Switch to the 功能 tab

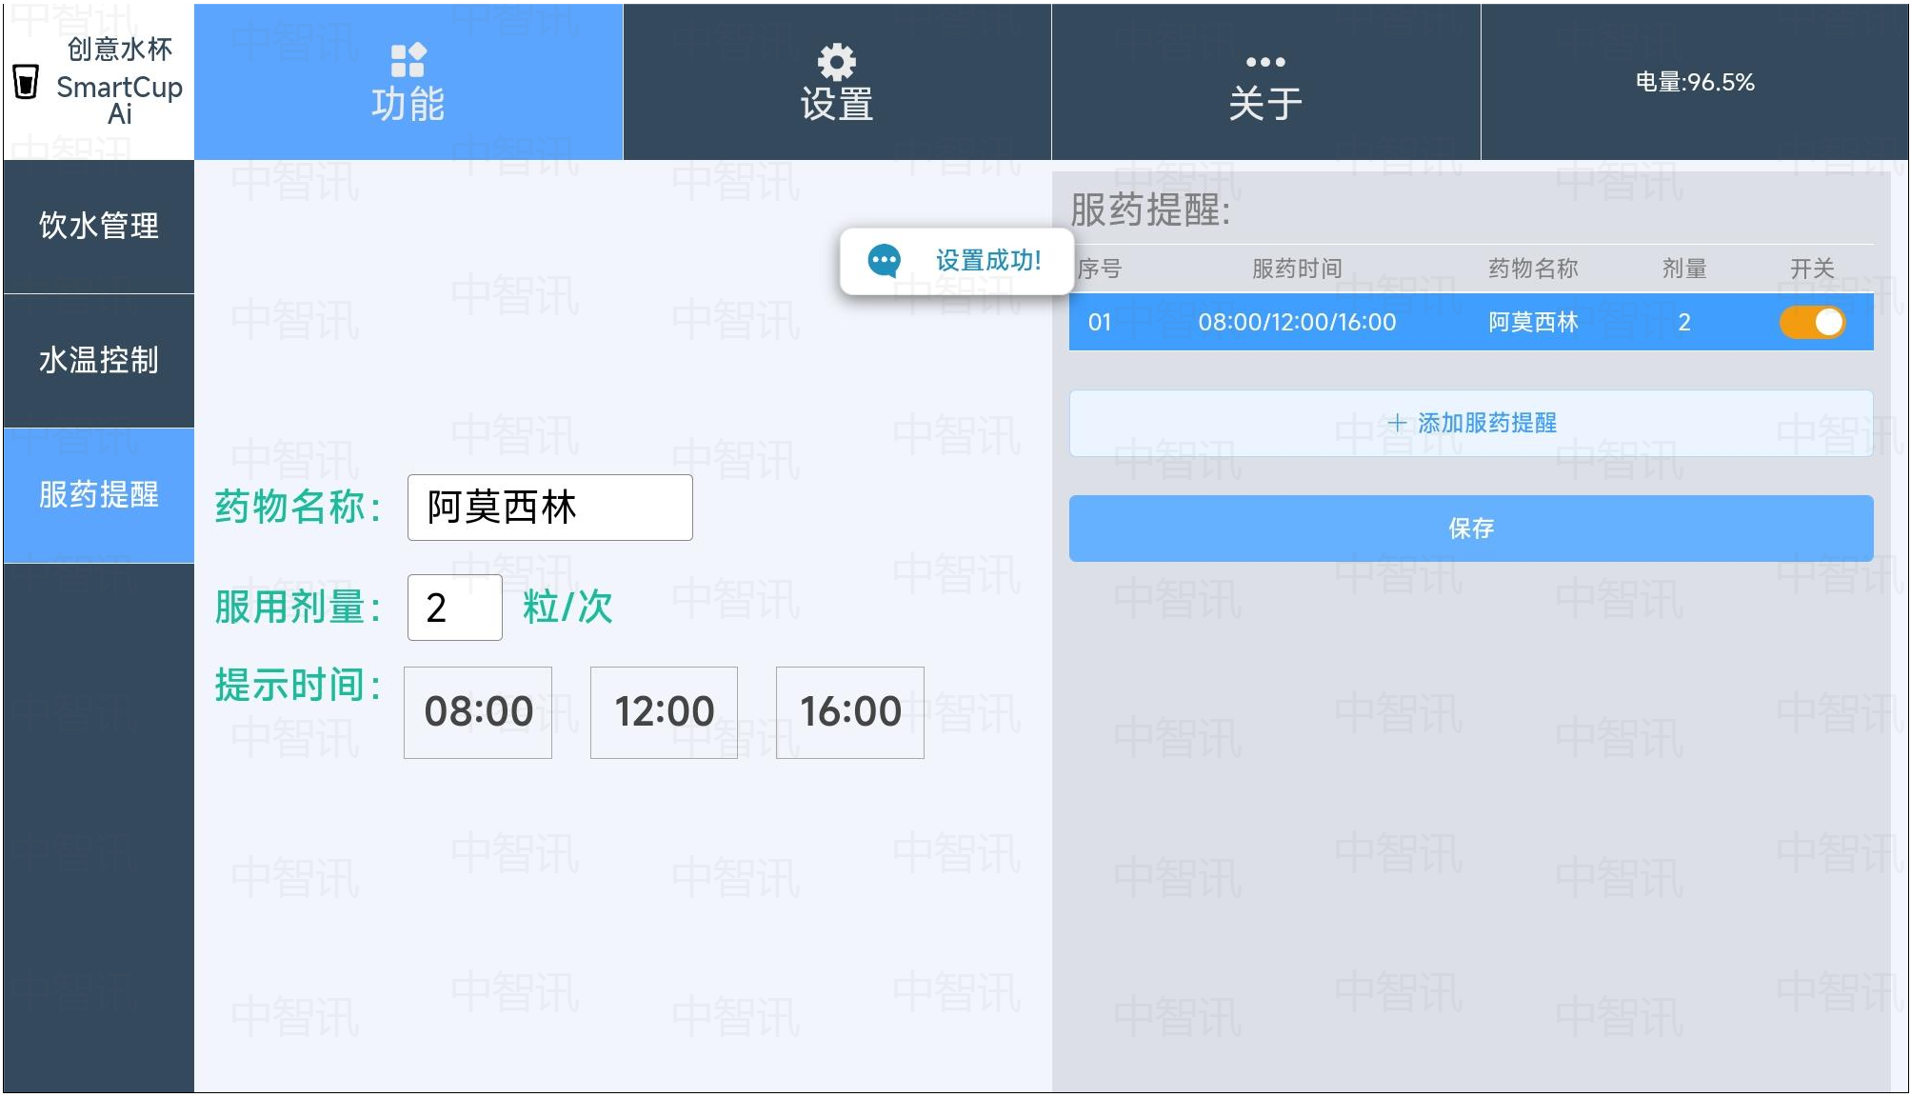tap(408, 82)
